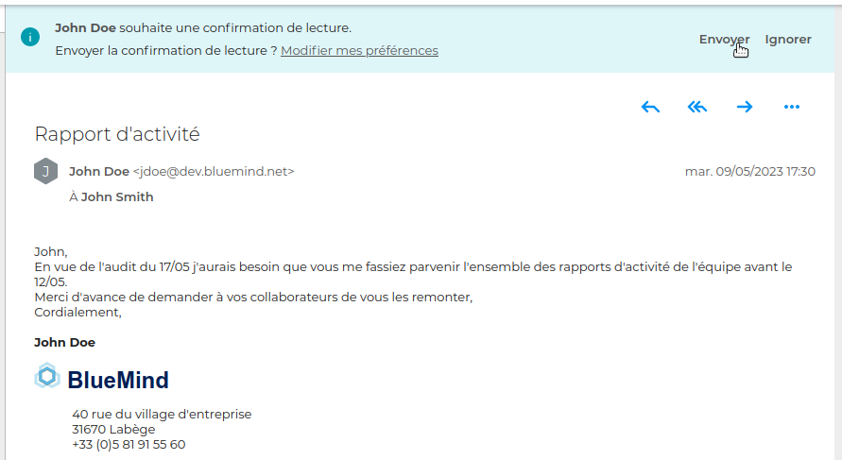Click the BlueMind hexagon logo in the signature
The width and height of the screenshot is (842, 460).
click(x=47, y=377)
